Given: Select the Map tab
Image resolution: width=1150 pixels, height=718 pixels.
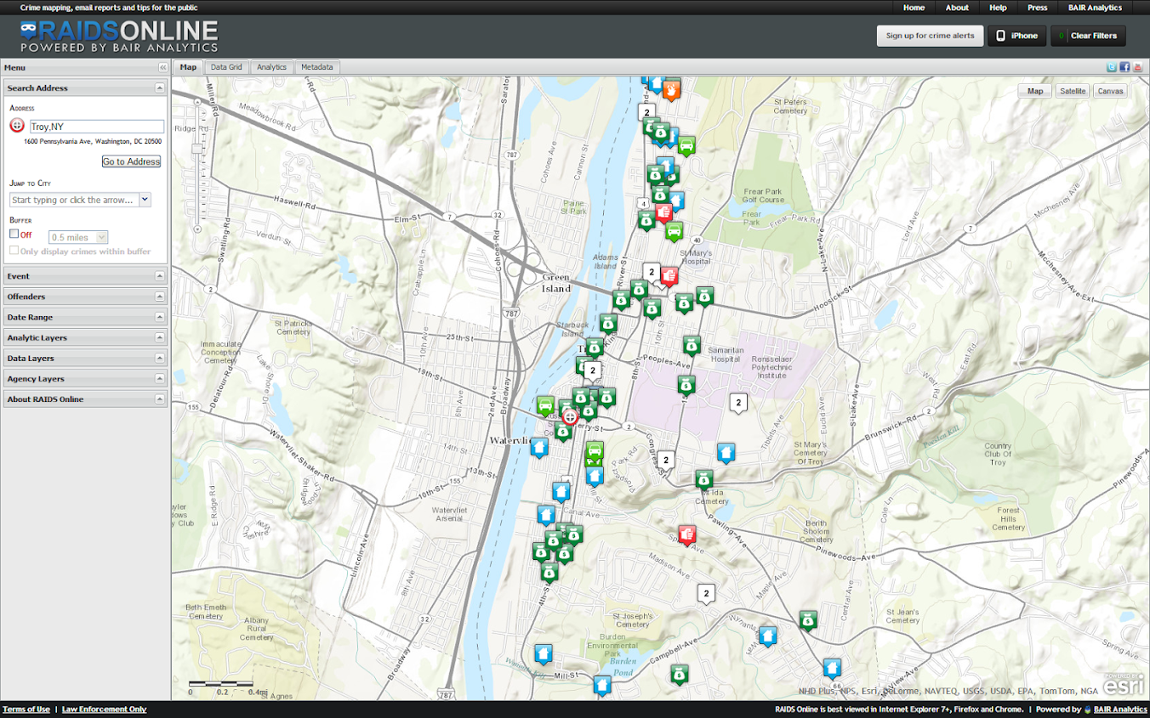Looking at the screenshot, I should click(x=188, y=67).
